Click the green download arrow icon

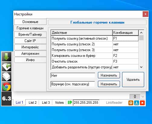[6, 57]
